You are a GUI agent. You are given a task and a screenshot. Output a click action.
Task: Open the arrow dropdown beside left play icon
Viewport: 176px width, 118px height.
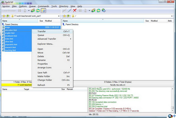[x=29, y=11]
